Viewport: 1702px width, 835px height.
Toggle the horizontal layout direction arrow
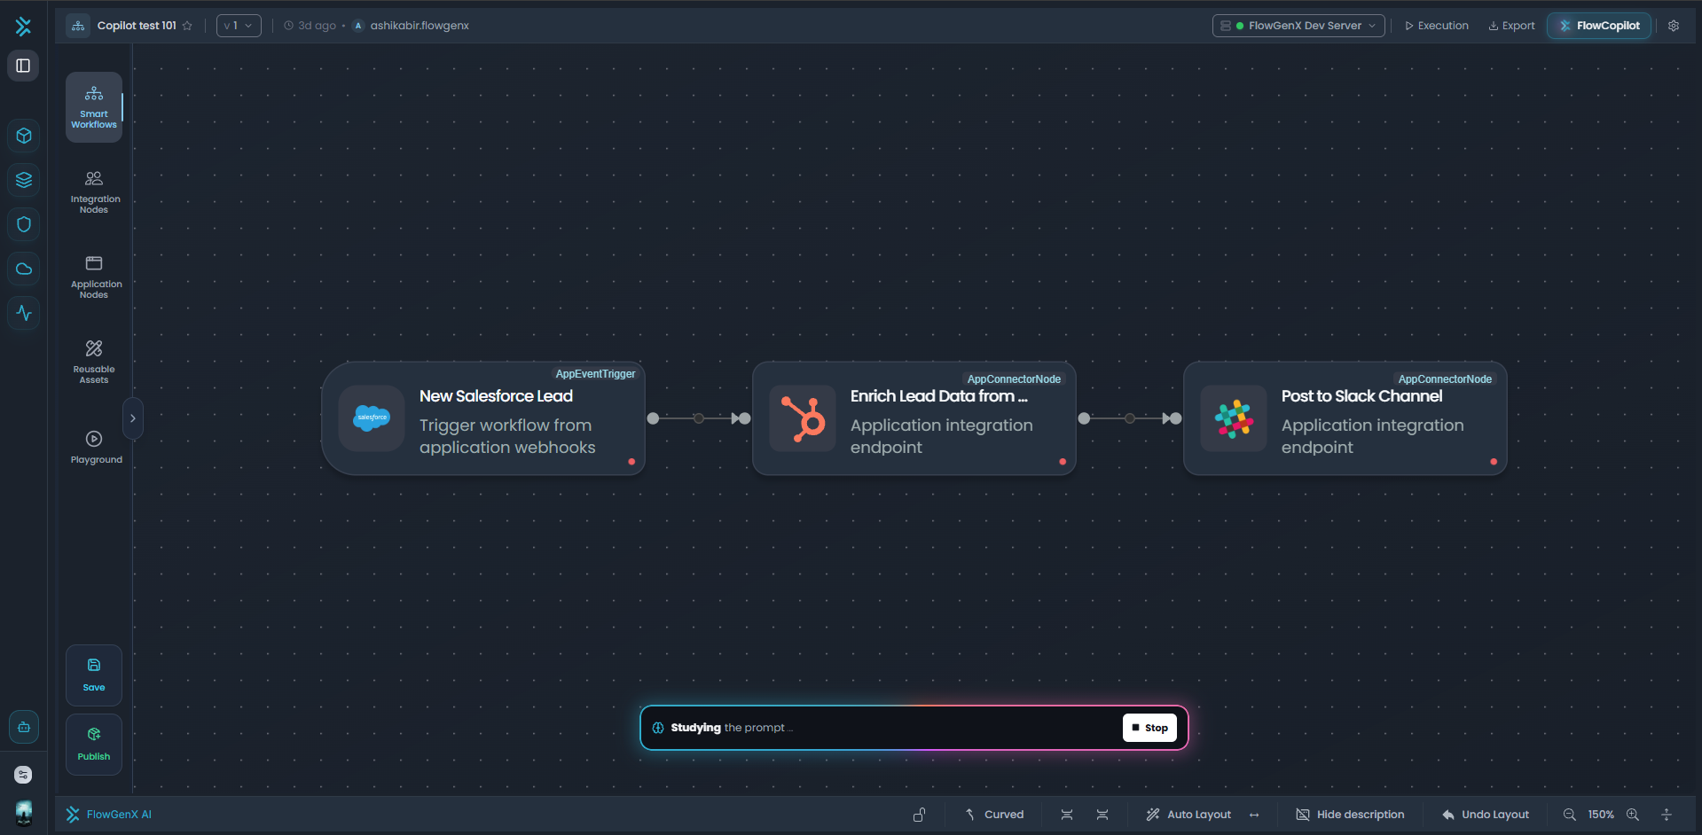pyautogui.click(x=1254, y=815)
